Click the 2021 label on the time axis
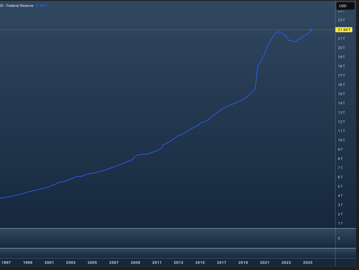 (265, 263)
